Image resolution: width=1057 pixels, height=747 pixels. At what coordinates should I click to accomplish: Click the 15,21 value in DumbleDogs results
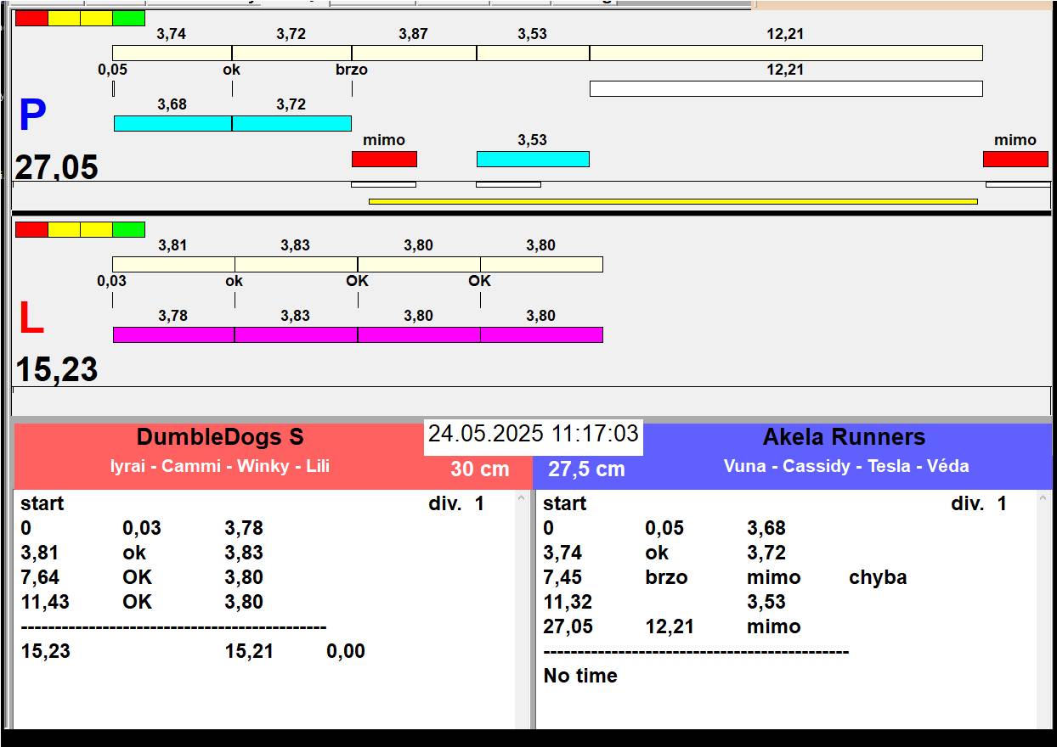249,651
